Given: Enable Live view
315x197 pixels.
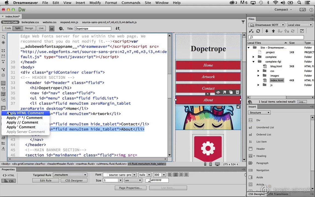Looking at the screenshot, I should (x=41, y=28).
